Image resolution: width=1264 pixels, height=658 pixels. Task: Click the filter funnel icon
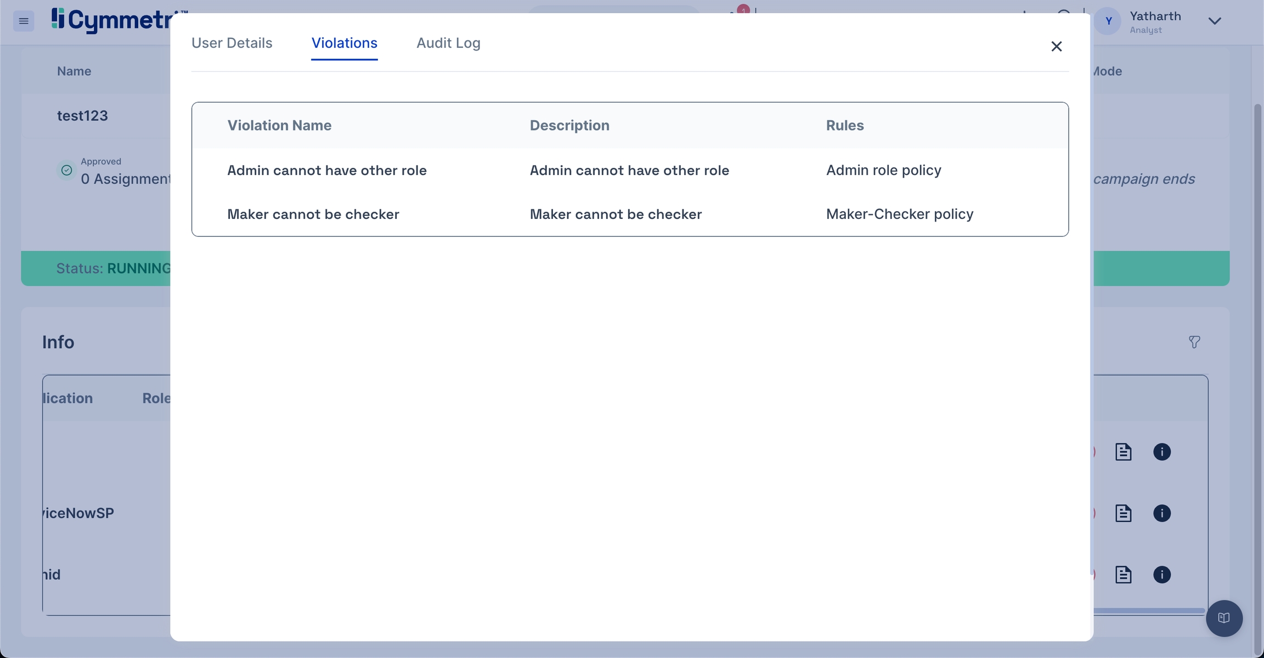point(1194,342)
